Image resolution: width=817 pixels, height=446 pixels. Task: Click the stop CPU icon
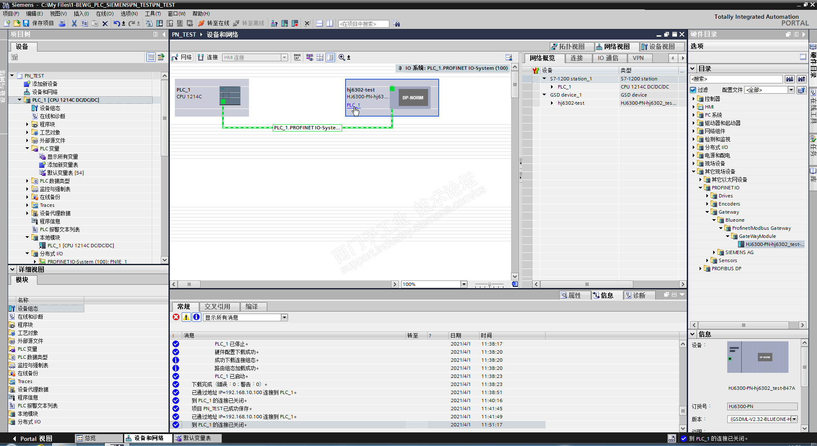295,23
